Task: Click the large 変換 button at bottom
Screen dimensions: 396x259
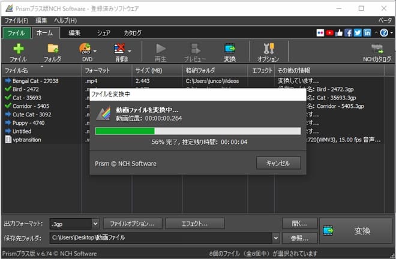Action: point(356,231)
